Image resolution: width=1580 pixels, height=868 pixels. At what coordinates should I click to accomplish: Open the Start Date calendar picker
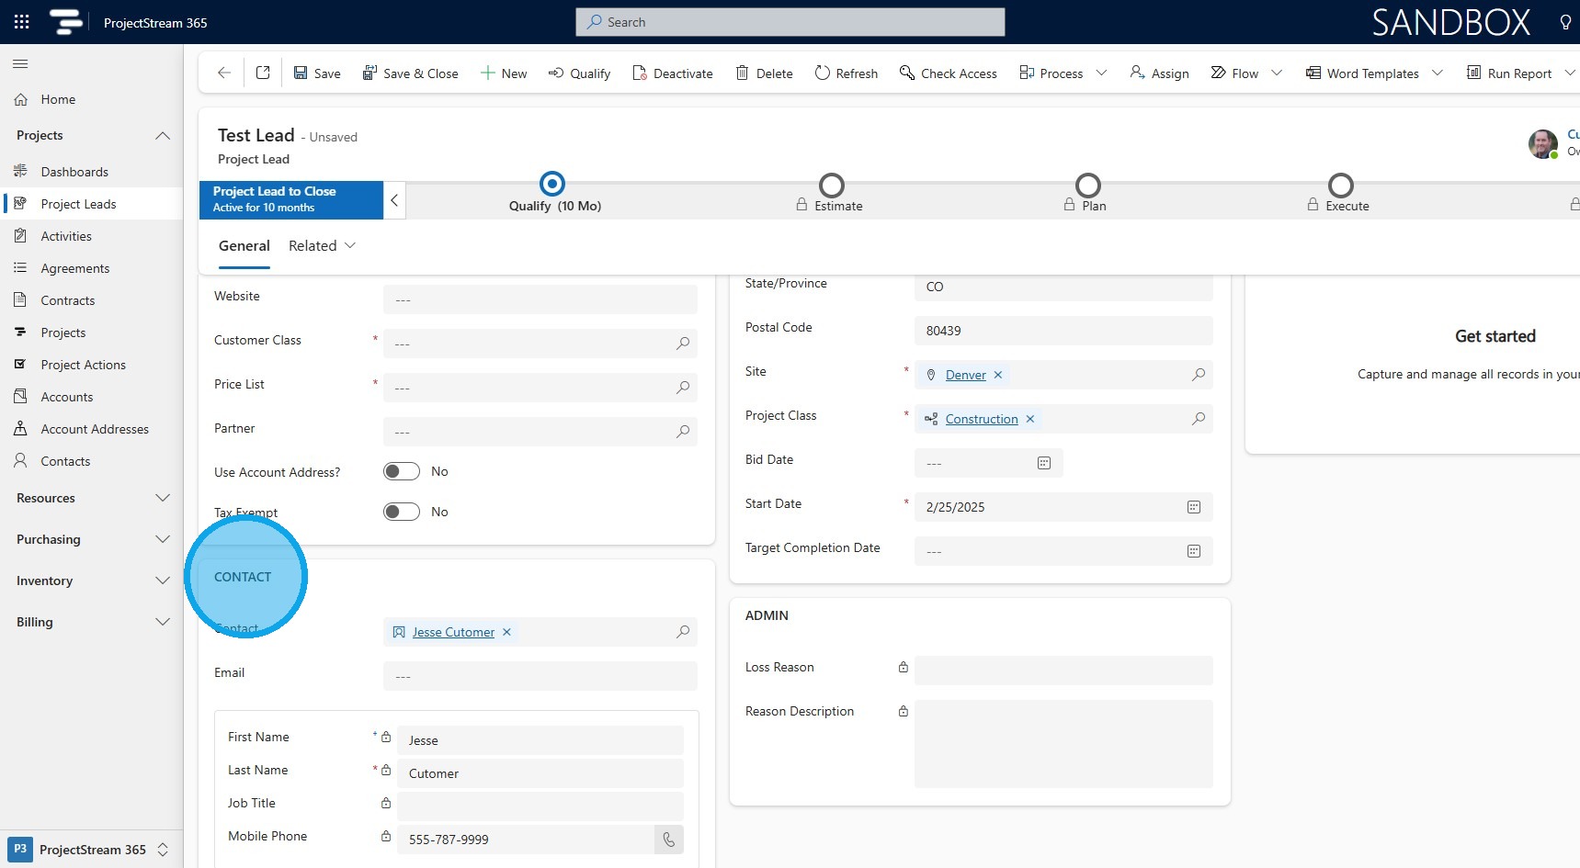[x=1194, y=507]
